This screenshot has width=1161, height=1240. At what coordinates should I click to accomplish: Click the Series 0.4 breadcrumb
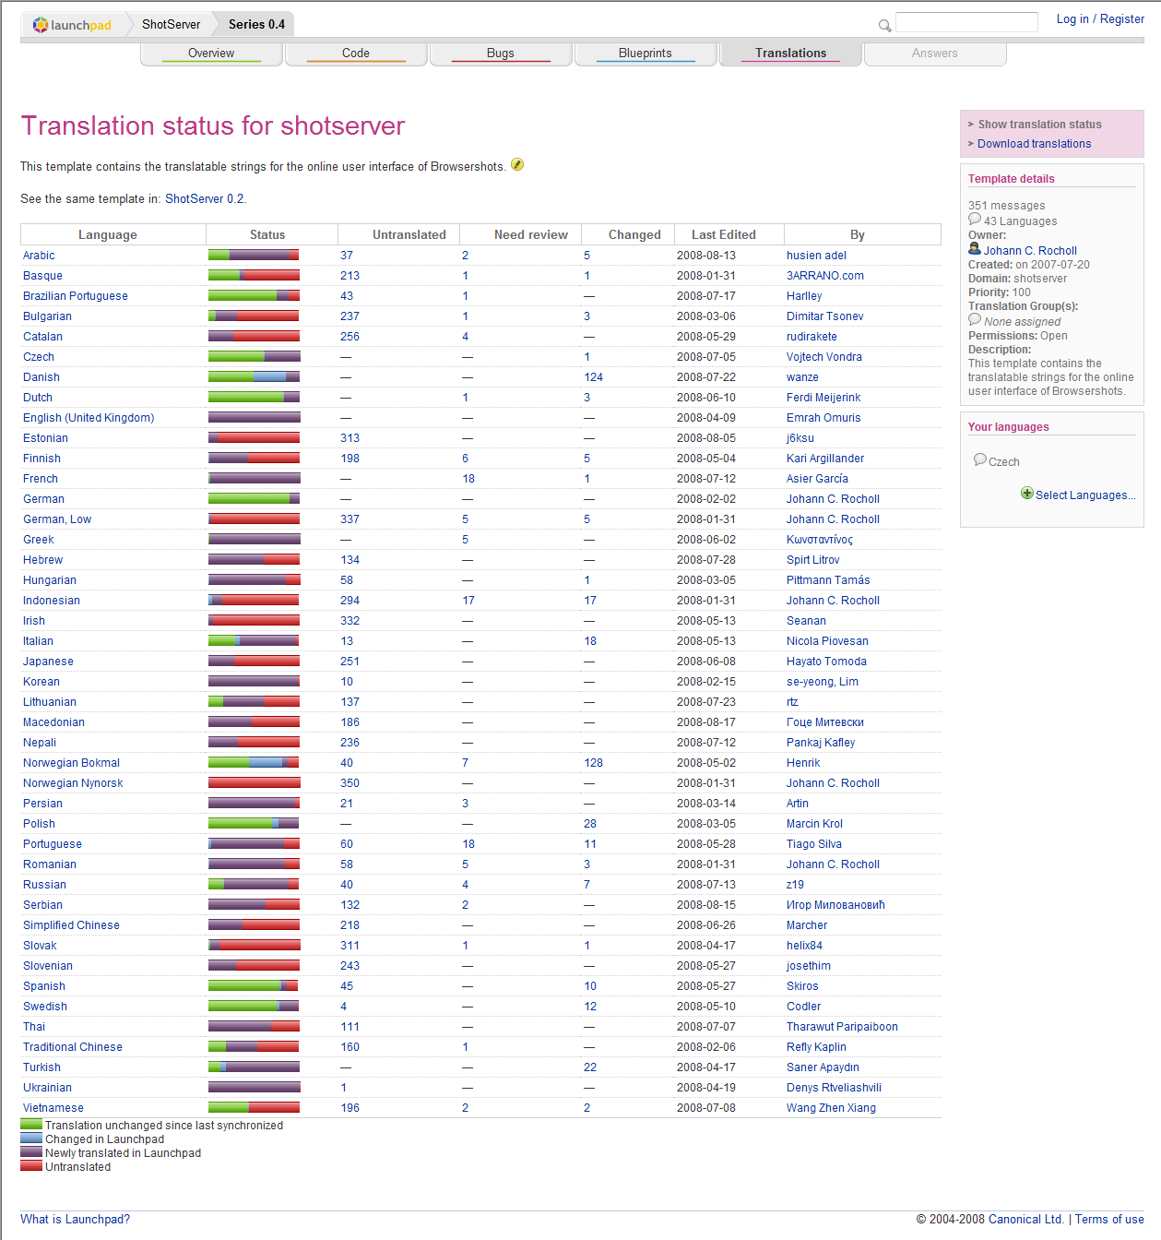point(256,25)
